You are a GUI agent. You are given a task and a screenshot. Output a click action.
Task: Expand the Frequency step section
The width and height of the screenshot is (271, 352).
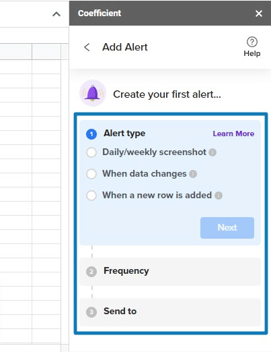[x=170, y=272]
